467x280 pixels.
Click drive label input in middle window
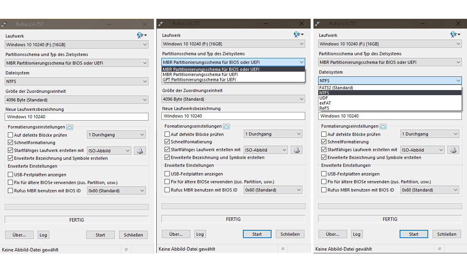[233, 116]
